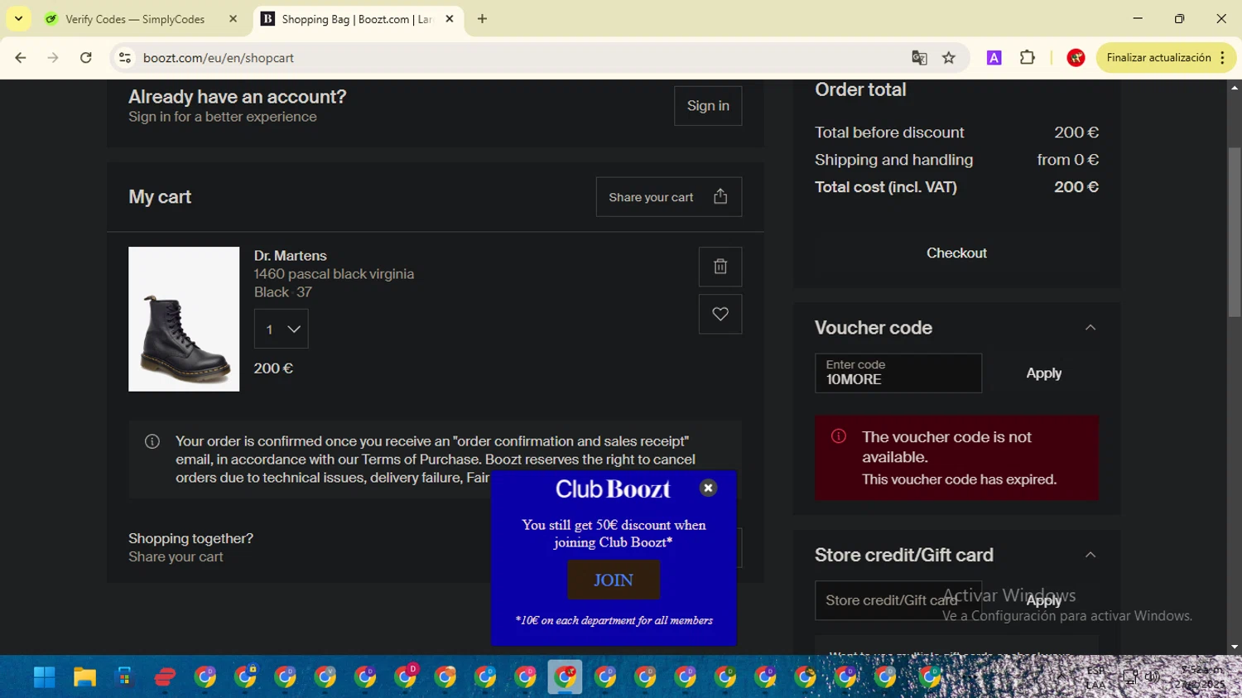Collapse the Store credit/Gift card section

[x=1090, y=555]
